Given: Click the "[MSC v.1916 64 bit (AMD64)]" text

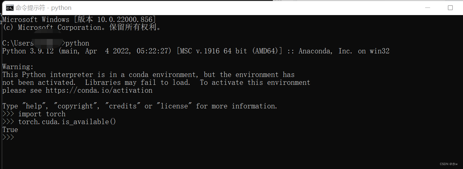Looking at the screenshot, I should pyautogui.click(x=229, y=51).
